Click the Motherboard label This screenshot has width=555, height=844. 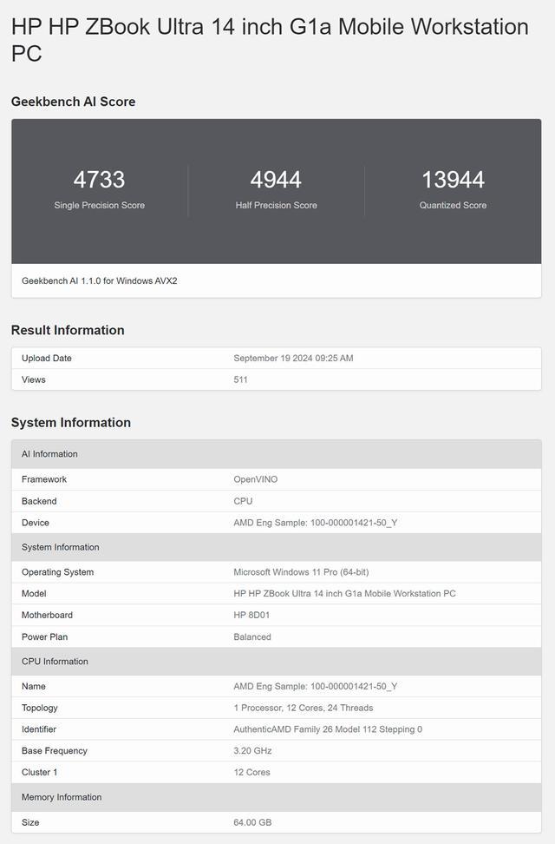[47, 616]
